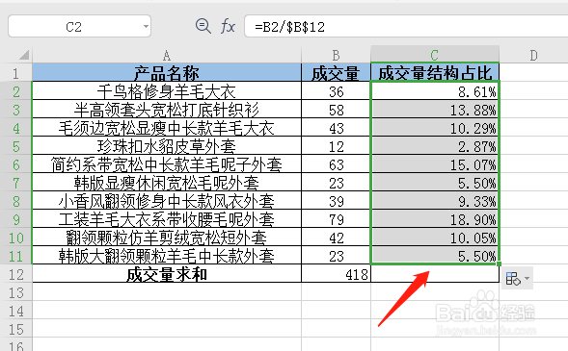This screenshot has width=568, height=351.
Task: Click percentage cell 10.05%
Action: (x=435, y=238)
